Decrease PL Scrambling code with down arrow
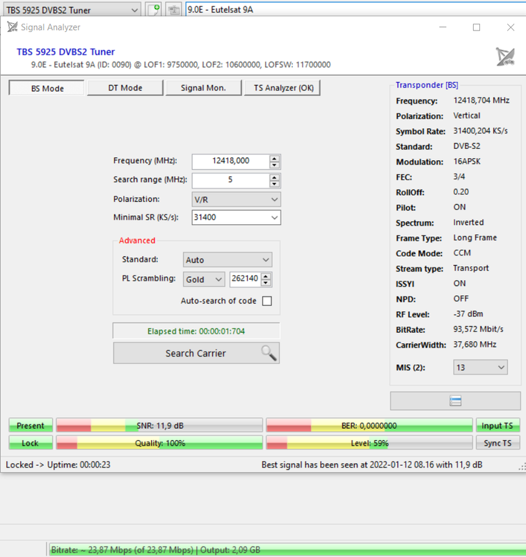This screenshot has width=526, height=557. (x=266, y=283)
